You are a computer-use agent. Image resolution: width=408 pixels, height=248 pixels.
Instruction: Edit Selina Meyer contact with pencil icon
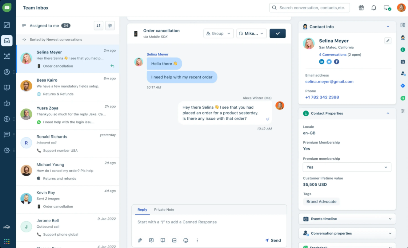click(388, 41)
